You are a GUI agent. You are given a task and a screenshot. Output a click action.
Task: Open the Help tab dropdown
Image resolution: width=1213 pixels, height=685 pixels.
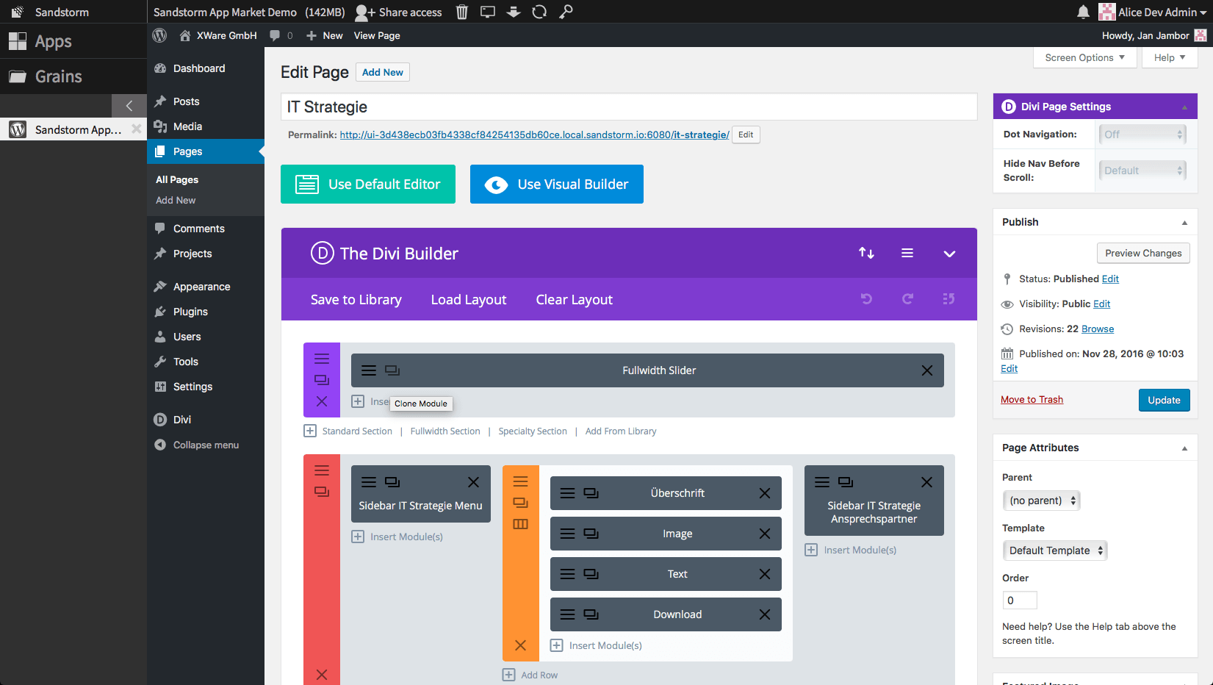pyautogui.click(x=1170, y=57)
